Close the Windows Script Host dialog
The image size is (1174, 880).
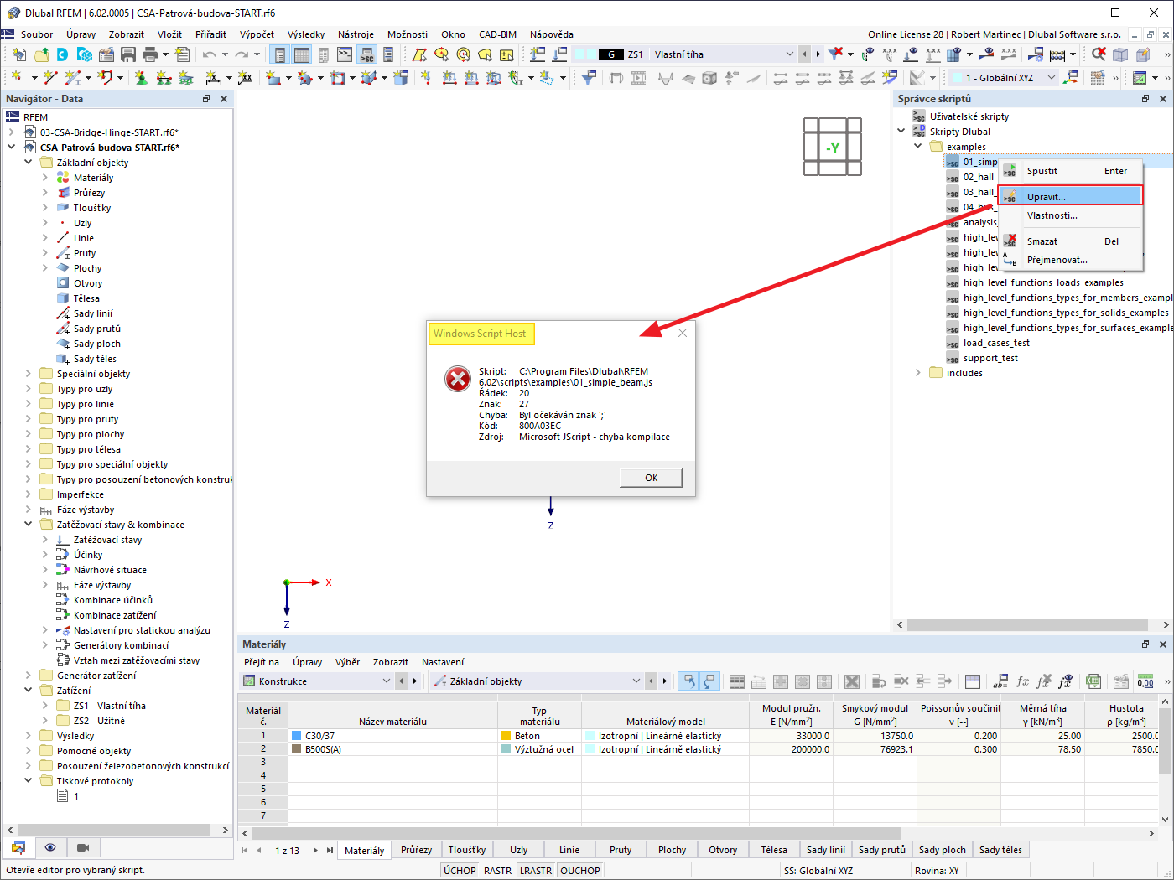coord(683,333)
